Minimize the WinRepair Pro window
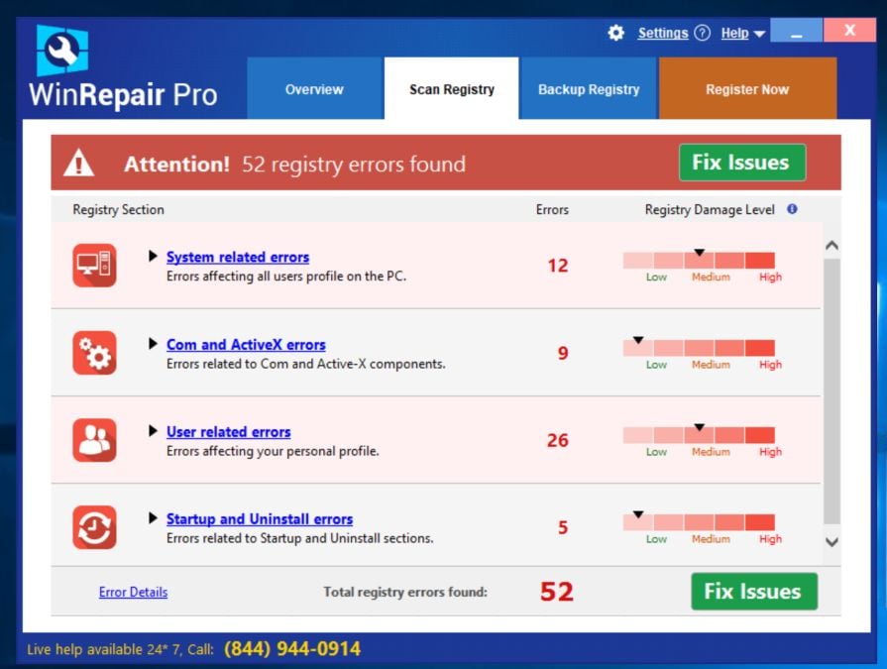 click(x=797, y=30)
